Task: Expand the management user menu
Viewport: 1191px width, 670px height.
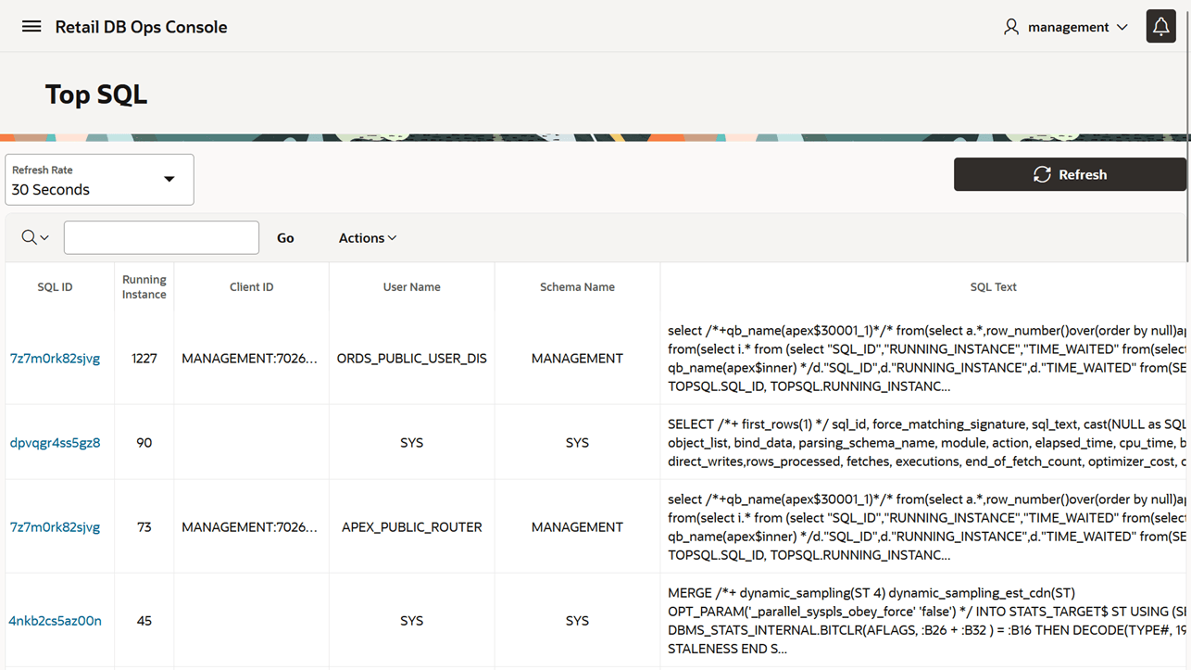Action: tap(1066, 27)
